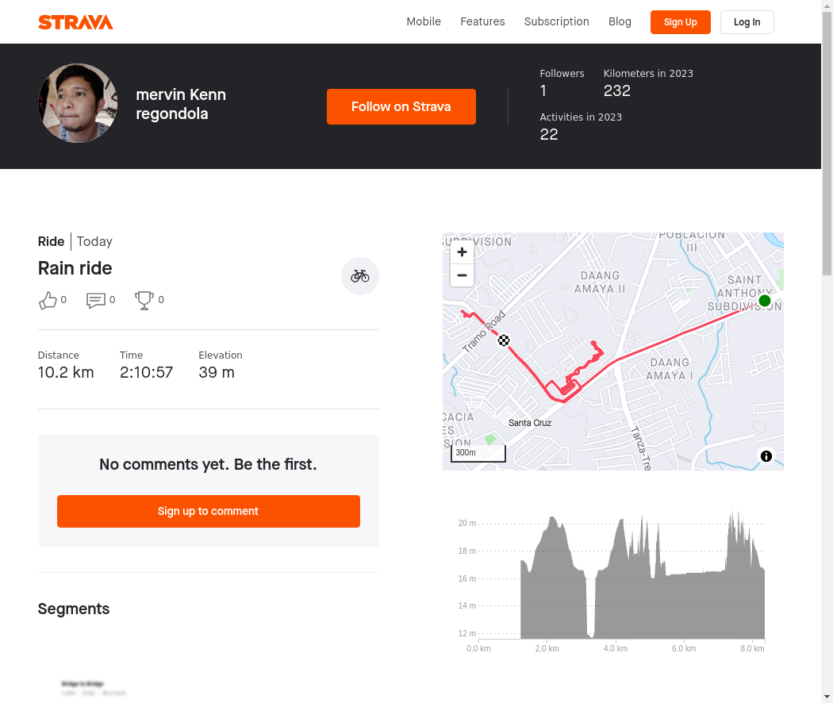Click the comment bubble icon
The image size is (833, 703).
(x=96, y=300)
